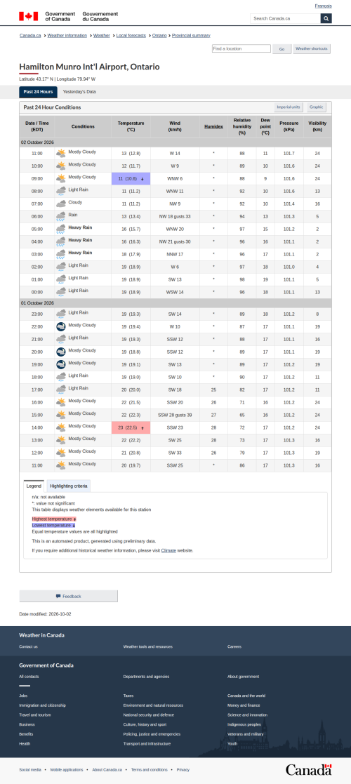Click the Feedback button
Viewport: 351px width, 784px height.
click(x=69, y=596)
